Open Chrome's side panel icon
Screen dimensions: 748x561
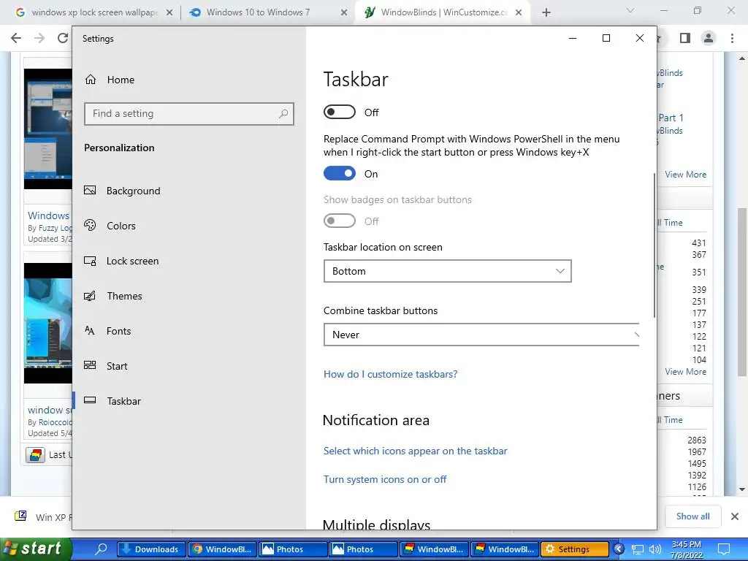pyautogui.click(x=685, y=38)
